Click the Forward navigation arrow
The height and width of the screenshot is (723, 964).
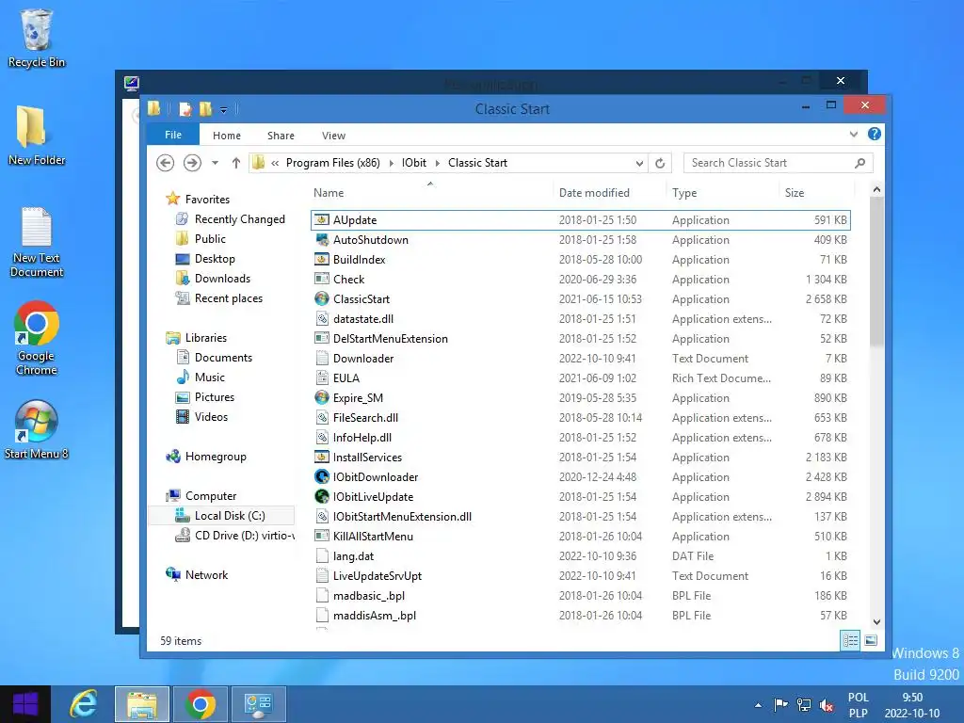pos(192,163)
